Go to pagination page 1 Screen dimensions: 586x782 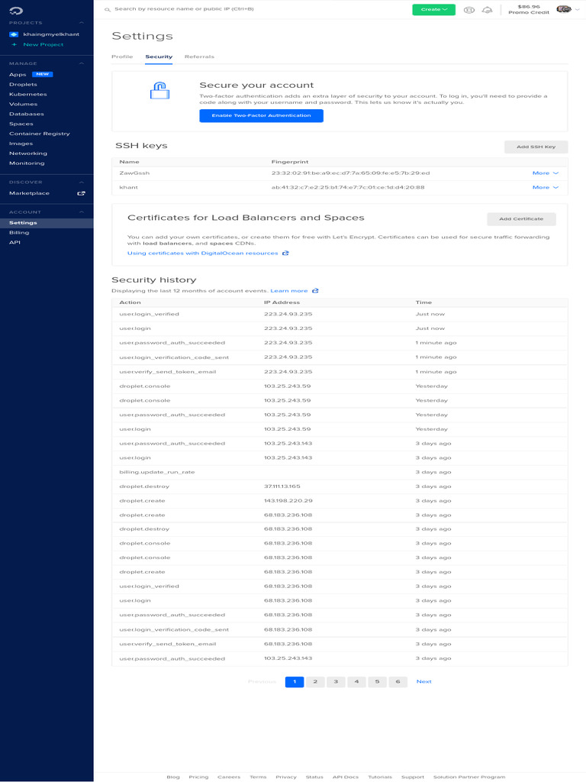point(295,682)
